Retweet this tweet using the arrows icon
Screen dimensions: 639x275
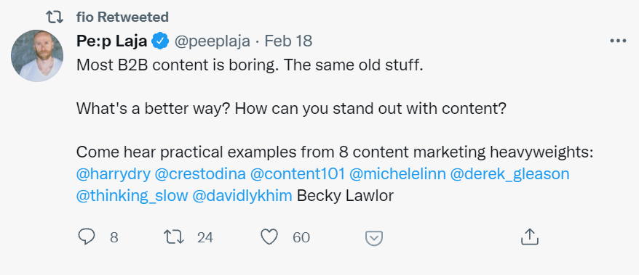coord(173,237)
